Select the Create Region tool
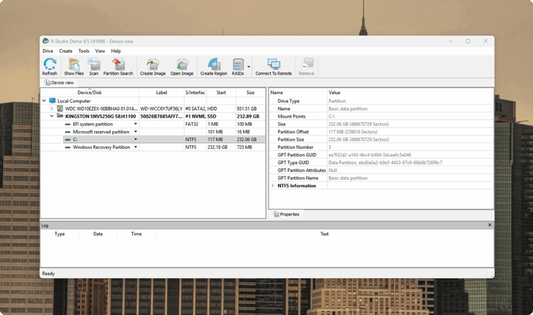 coord(213,67)
